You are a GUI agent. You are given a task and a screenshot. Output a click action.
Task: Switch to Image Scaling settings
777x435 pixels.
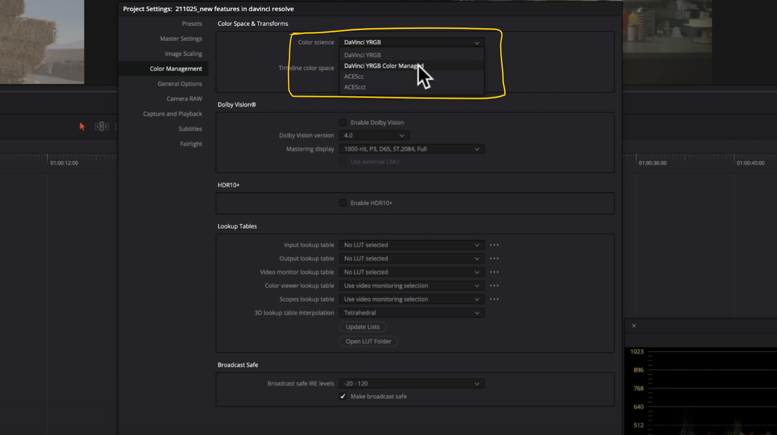pyautogui.click(x=183, y=54)
